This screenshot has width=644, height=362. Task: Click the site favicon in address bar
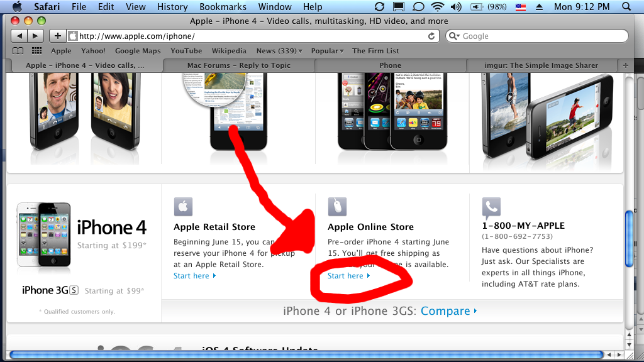coord(73,36)
